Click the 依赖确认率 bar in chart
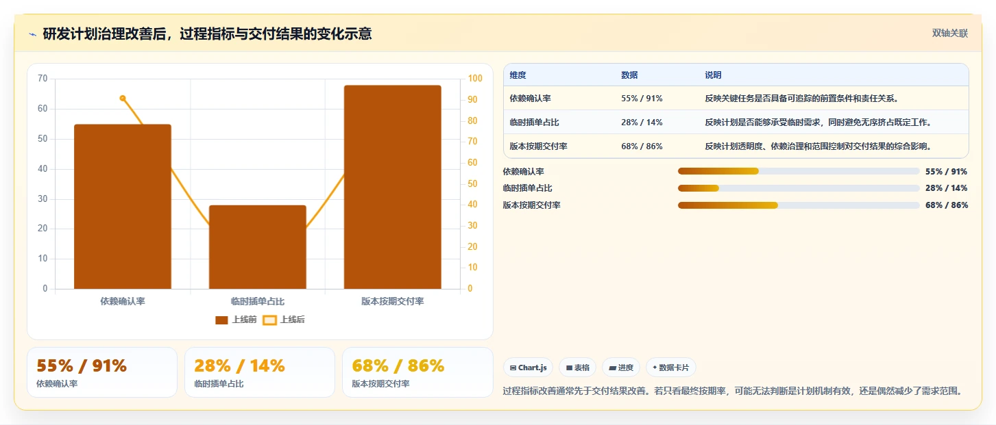Screen dimensions: 996x425 point(123,207)
